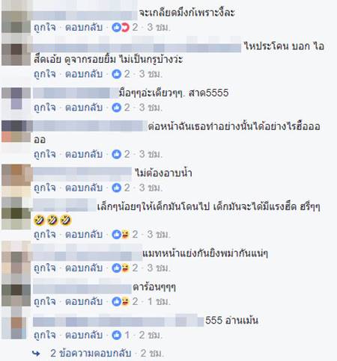This screenshot has height=361, width=337.
Task: Reply to the 'สาด5555' comment via ตอบกลับ
Action: point(84,108)
